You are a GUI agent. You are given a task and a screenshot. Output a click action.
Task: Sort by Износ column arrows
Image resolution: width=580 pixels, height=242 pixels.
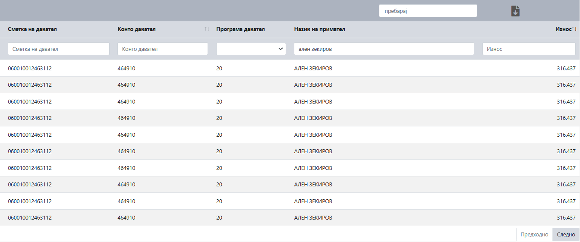(x=574, y=29)
